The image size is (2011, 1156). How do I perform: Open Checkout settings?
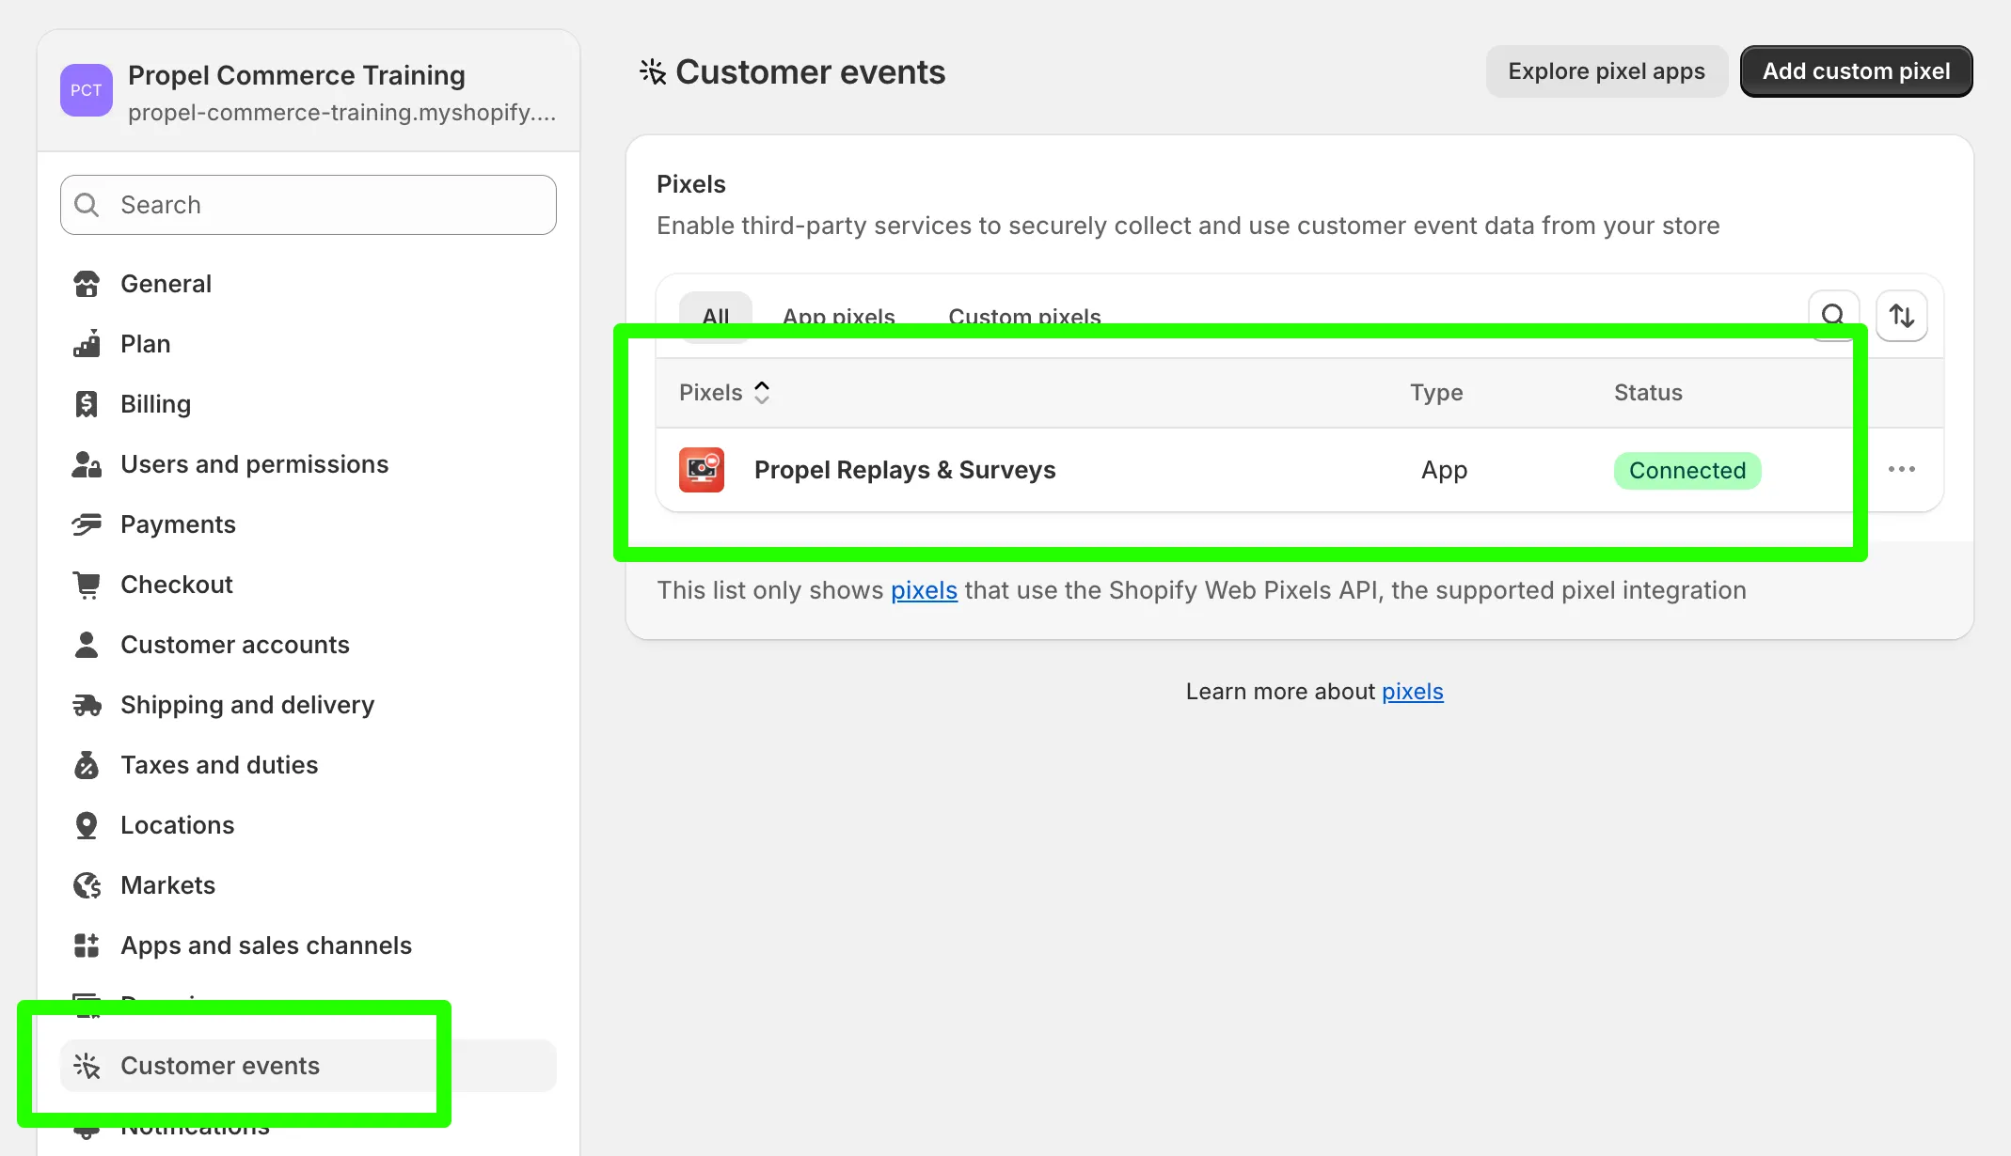[x=309, y=585]
